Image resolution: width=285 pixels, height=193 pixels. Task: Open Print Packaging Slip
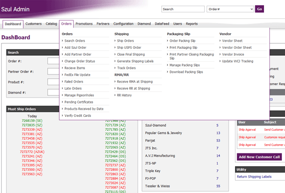(183, 48)
